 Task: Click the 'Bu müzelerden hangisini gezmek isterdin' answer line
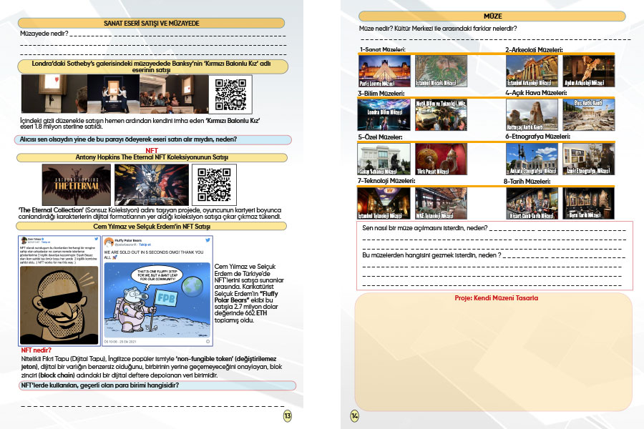pos(564,257)
